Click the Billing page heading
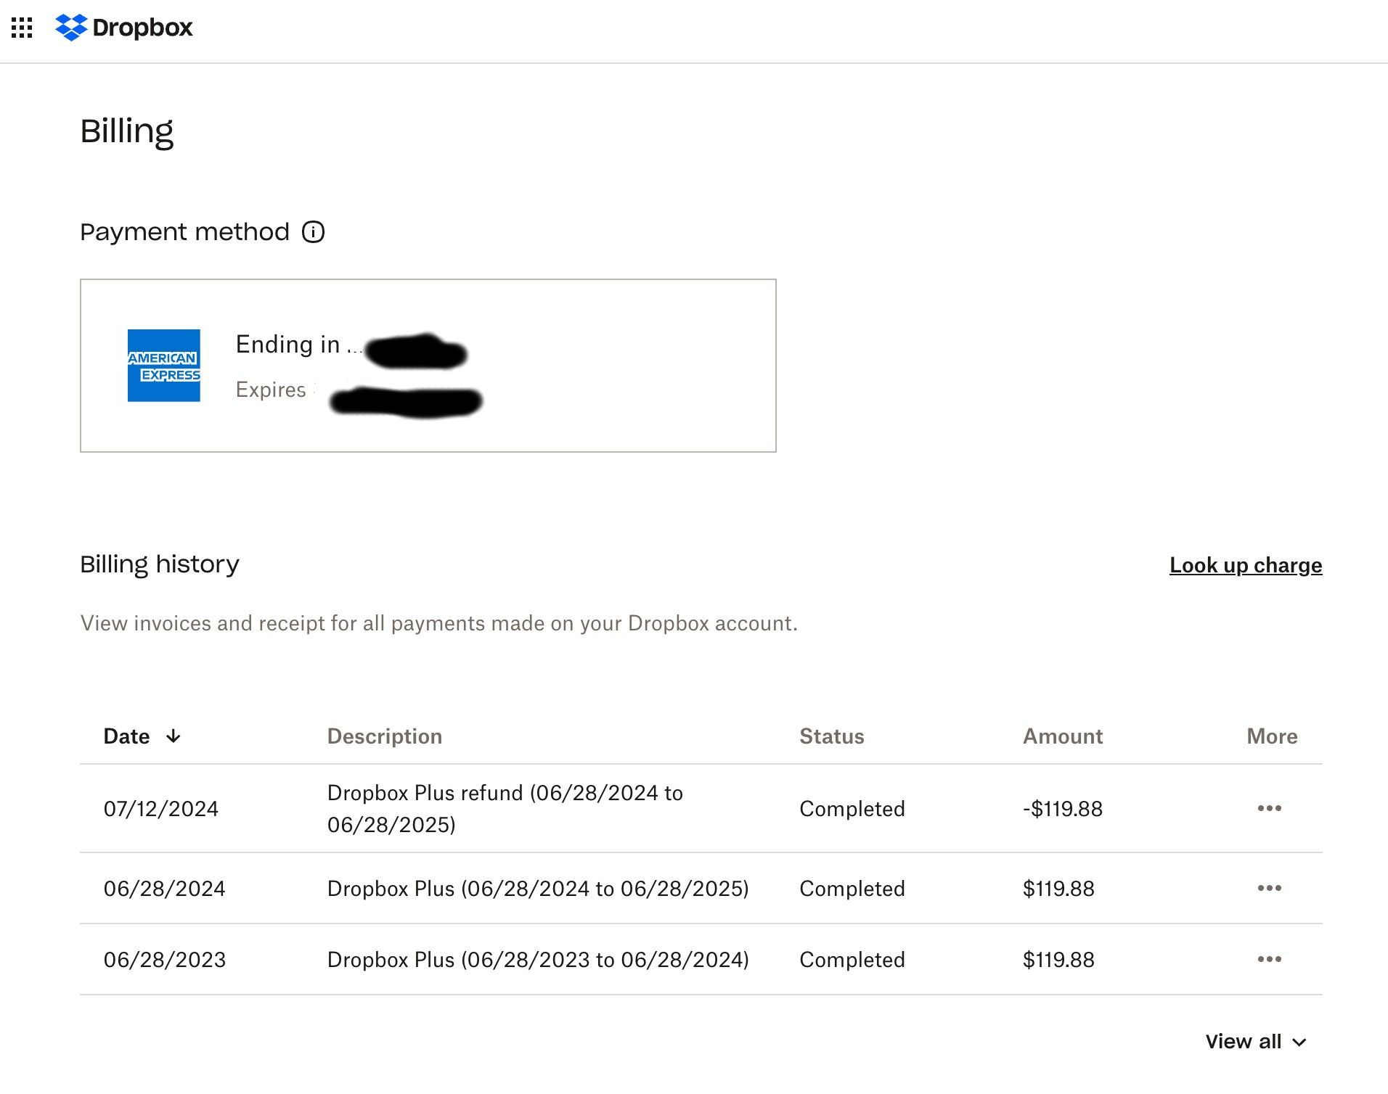 point(127,132)
